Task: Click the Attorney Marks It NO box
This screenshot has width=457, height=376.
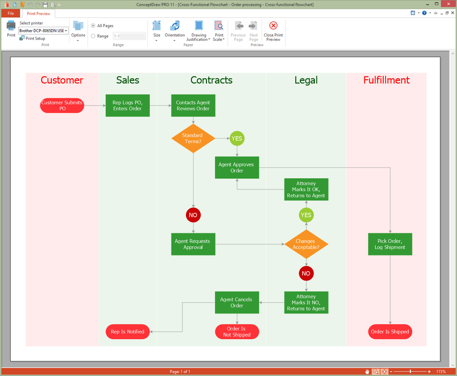Action: (306, 302)
